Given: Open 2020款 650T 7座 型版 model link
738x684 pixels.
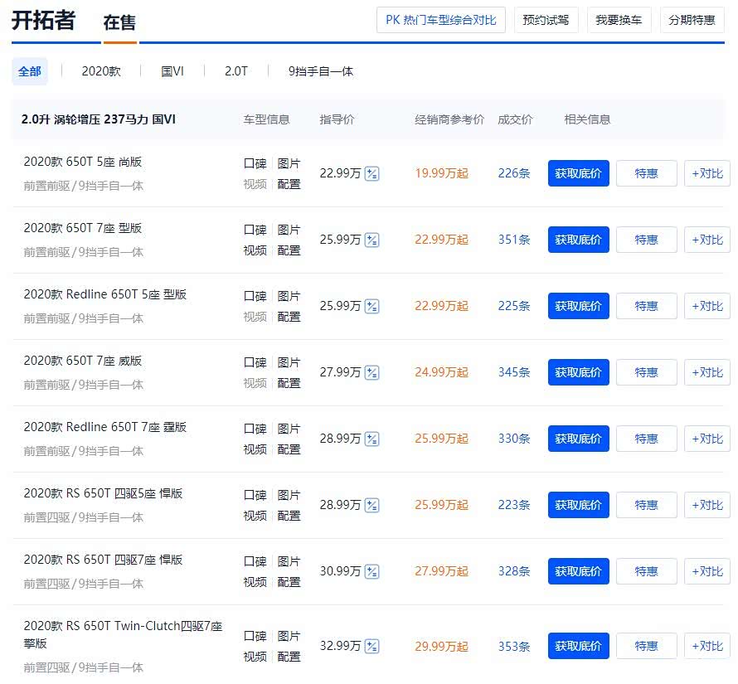Looking at the screenshot, I should click(x=83, y=228).
